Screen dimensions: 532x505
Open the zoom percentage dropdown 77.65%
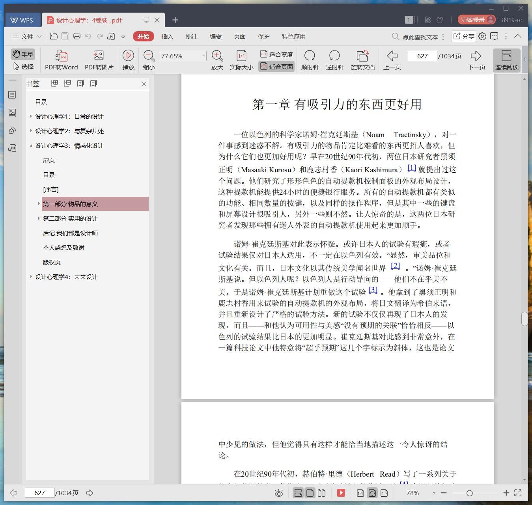[204, 56]
